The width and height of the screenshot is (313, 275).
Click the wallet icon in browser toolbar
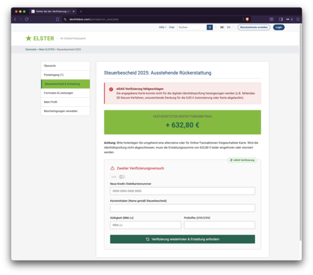click(x=271, y=20)
